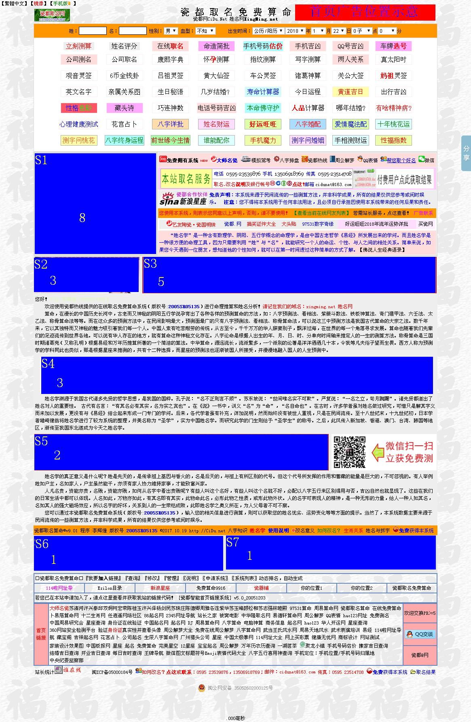The image size is (471, 722).
Task: Switch to 繁體中文 language link
Action: pyautogui.click(x=15, y=3)
